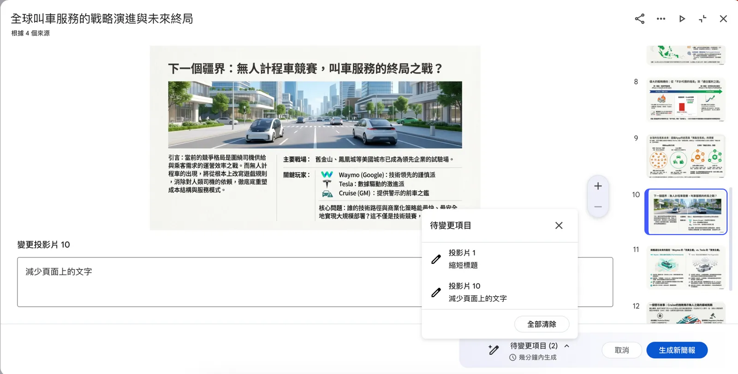Click the slide headline 下一個疆界

tap(305, 69)
